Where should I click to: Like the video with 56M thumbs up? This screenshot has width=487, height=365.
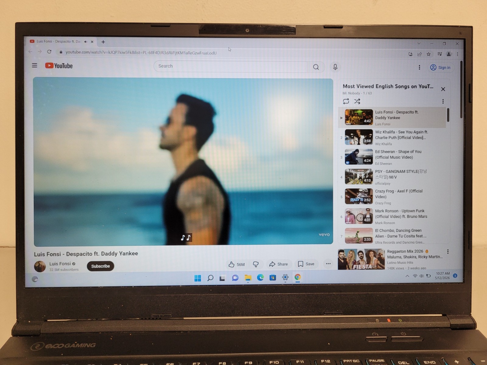click(237, 264)
